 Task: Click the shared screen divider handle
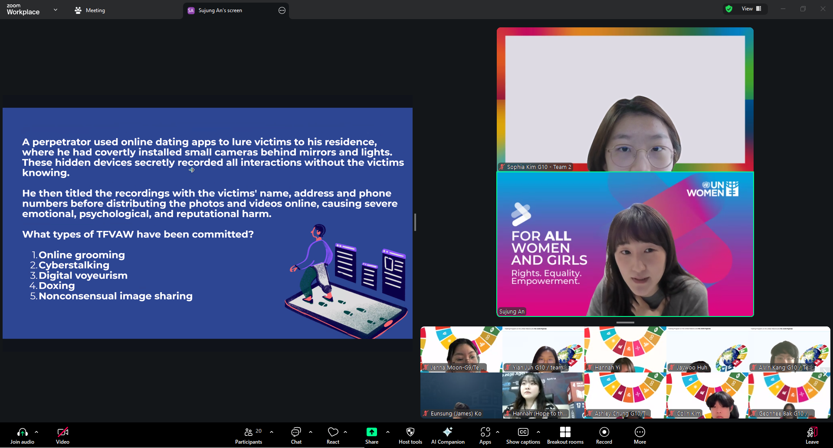(x=415, y=222)
